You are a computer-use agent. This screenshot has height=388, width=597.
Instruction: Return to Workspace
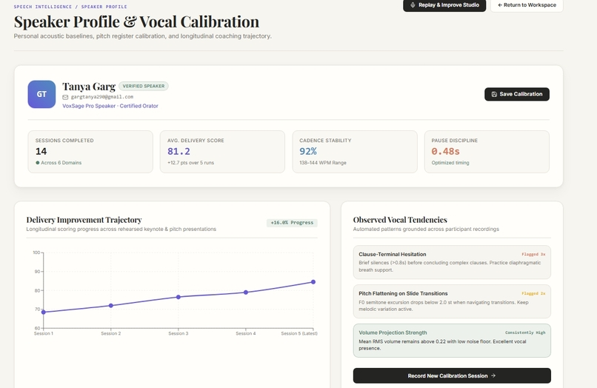click(x=527, y=5)
